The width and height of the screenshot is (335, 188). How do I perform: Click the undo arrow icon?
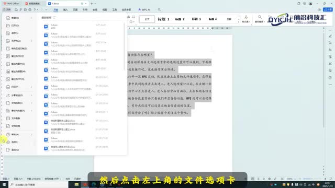click(35, 9)
